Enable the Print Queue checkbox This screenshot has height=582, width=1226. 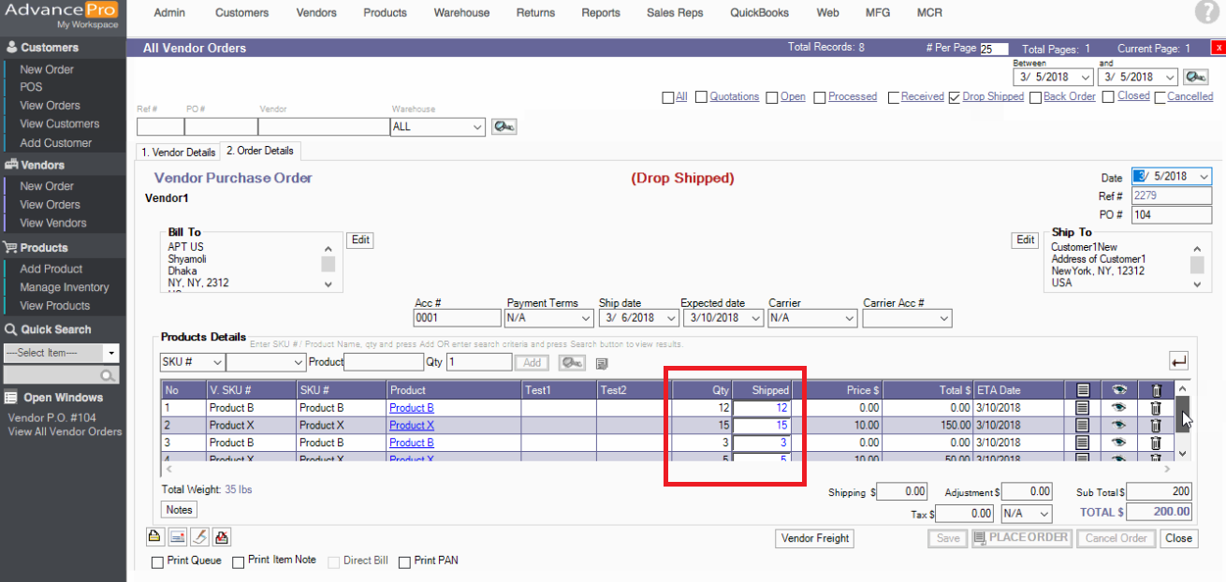coord(157,561)
